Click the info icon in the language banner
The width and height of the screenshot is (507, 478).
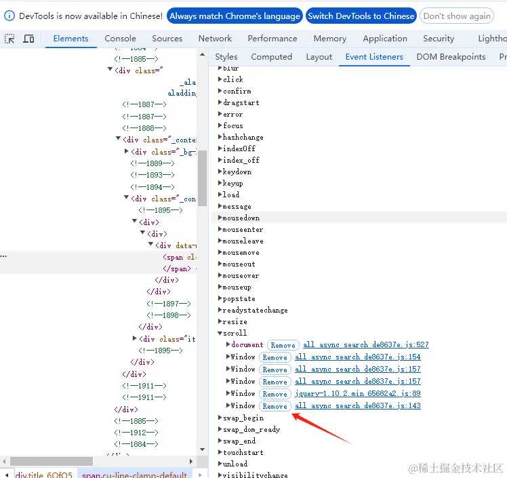coord(9,16)
